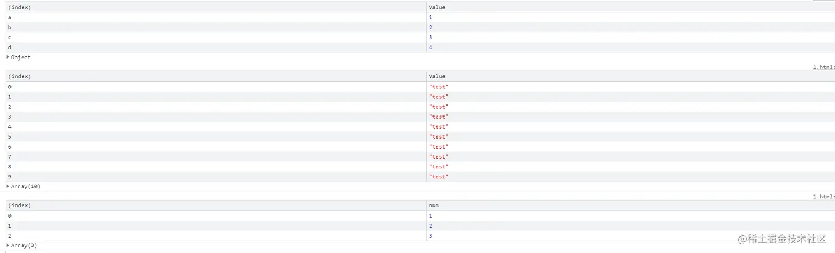The image size is (835, 253).
Task: Select index 1 in the num table
Action: [x=9, y=226]
